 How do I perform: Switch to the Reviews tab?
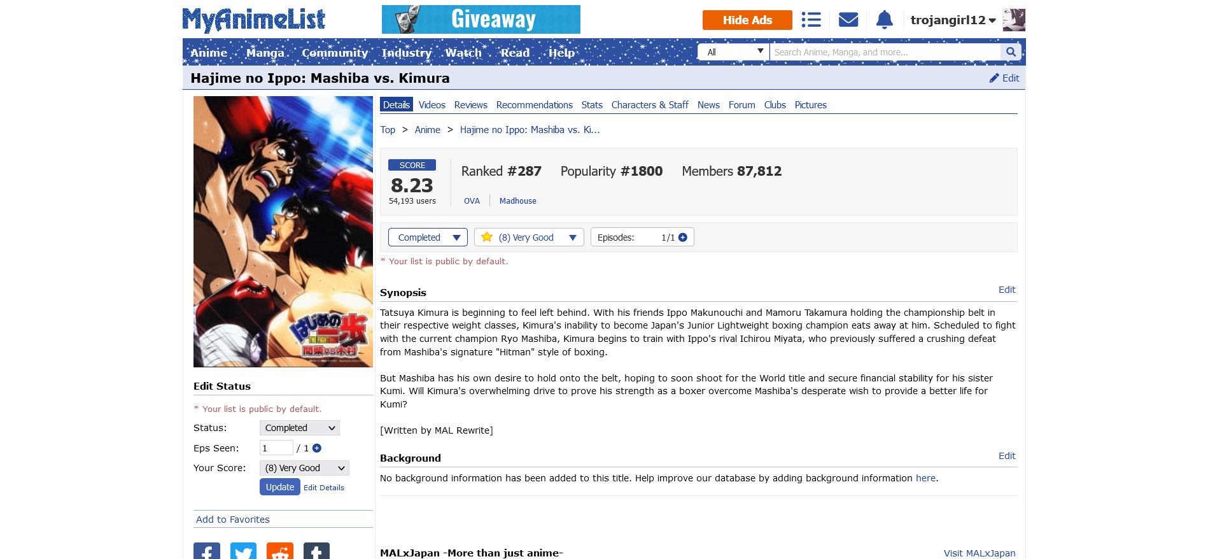pyautogui.click(x=471, y=105)
